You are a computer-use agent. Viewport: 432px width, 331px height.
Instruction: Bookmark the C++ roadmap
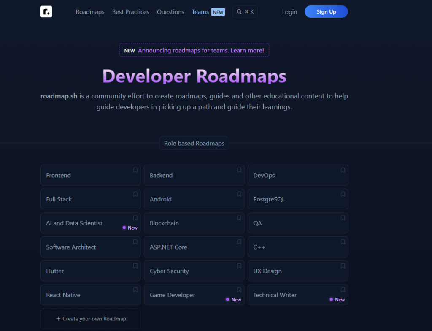pyautogui.click(x=343, y=242)
